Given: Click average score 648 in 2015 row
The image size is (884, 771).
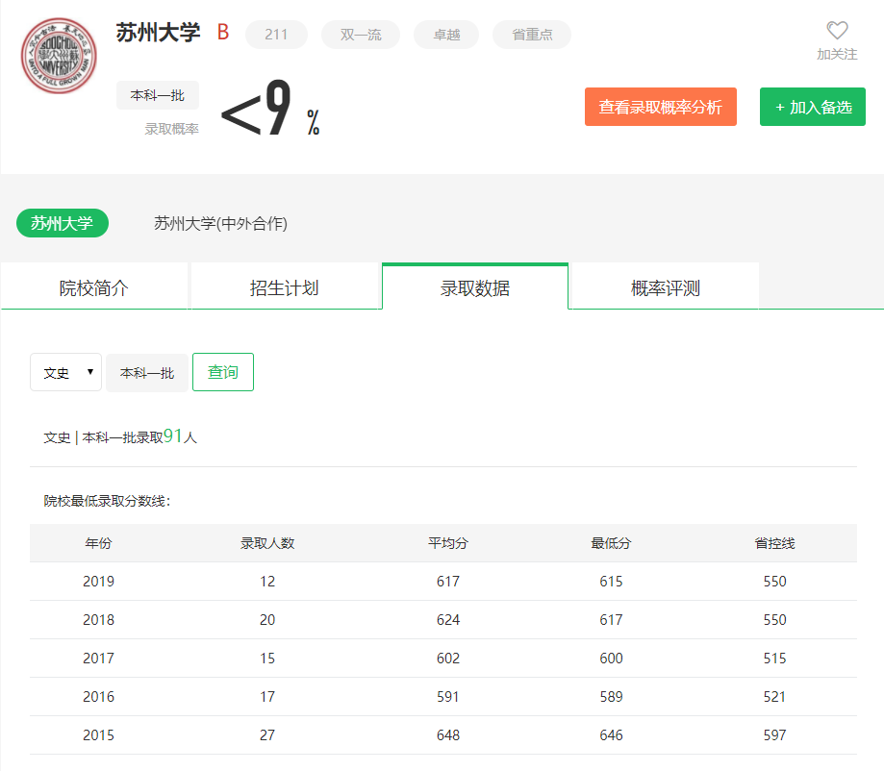Looking at the screenshot, I should coord(448,734).
